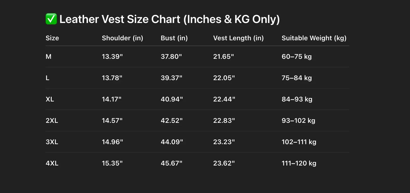Select the Suitable Weight (kg) header

coord(314,38)
